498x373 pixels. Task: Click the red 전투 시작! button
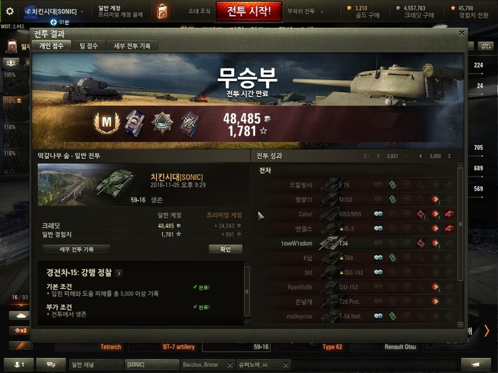click(248, 11)
